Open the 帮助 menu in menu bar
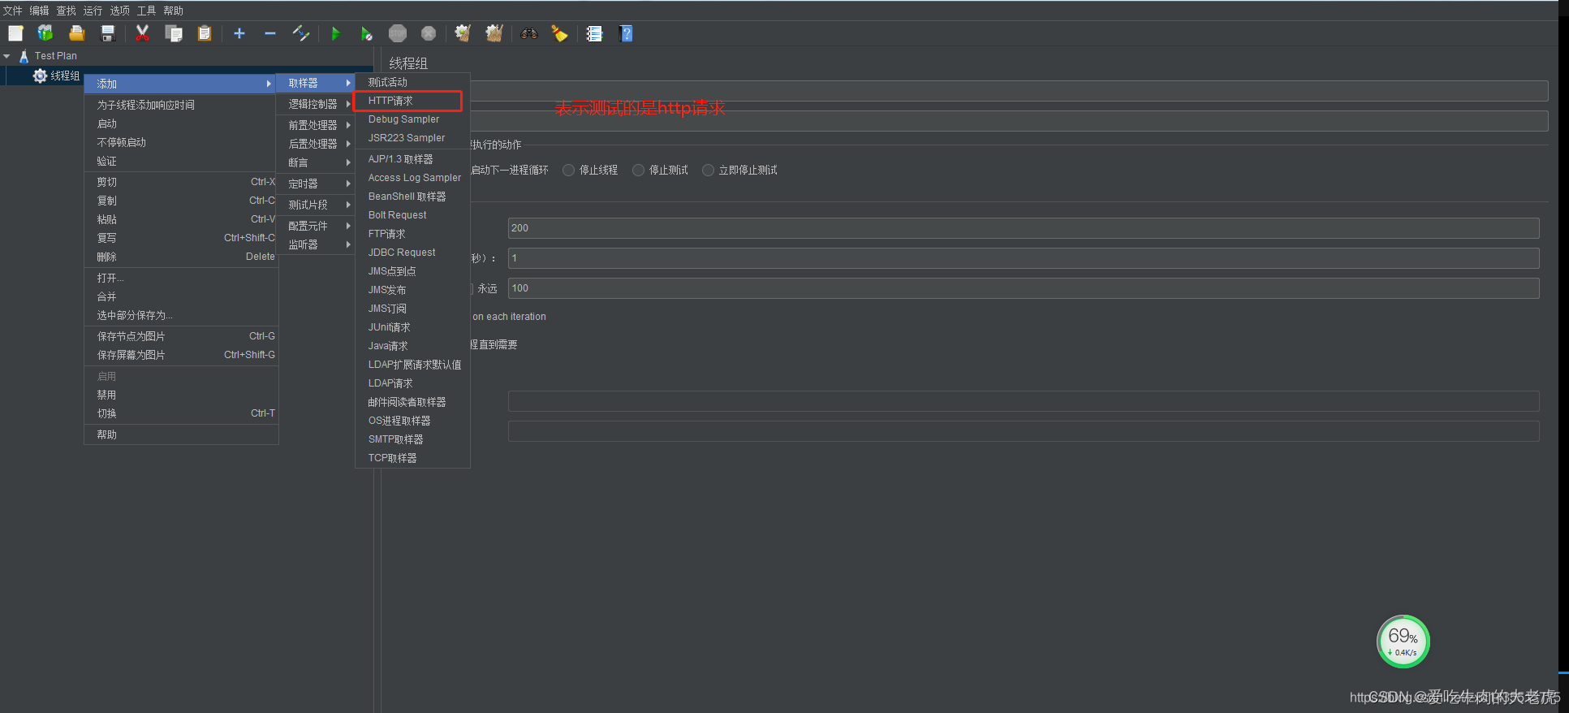Screen dimensions: 1569x713 (x=173, y=11)
